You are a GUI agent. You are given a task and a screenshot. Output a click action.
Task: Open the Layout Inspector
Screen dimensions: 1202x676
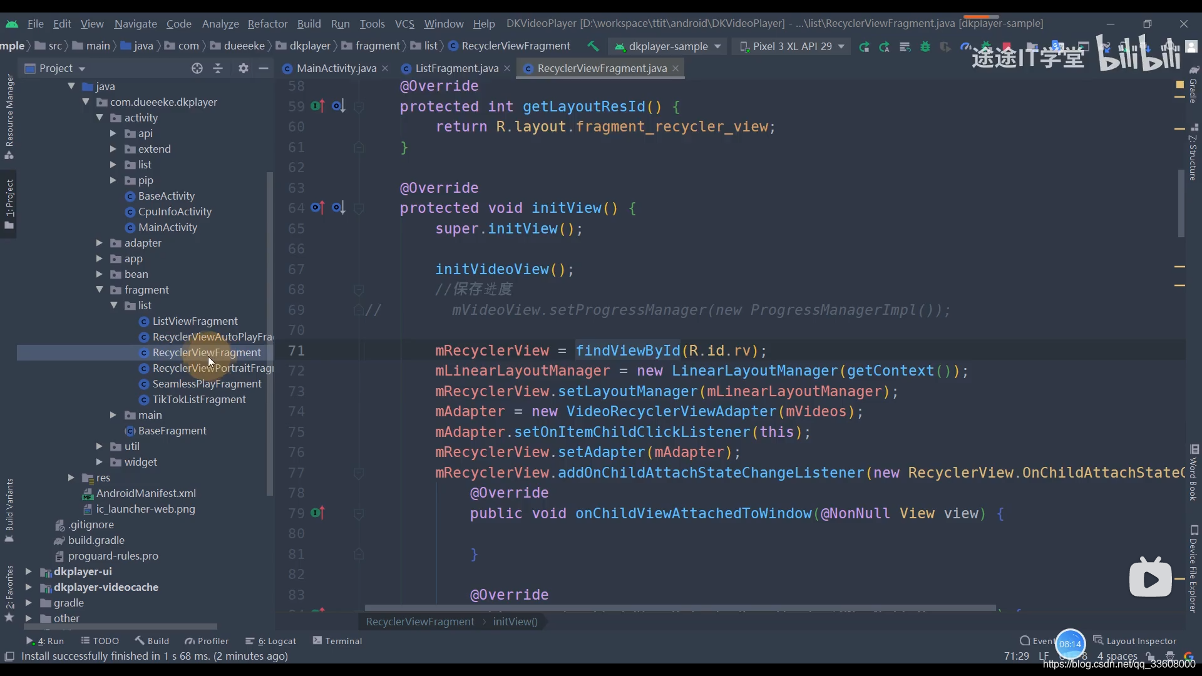click(x=1135, y=641)
